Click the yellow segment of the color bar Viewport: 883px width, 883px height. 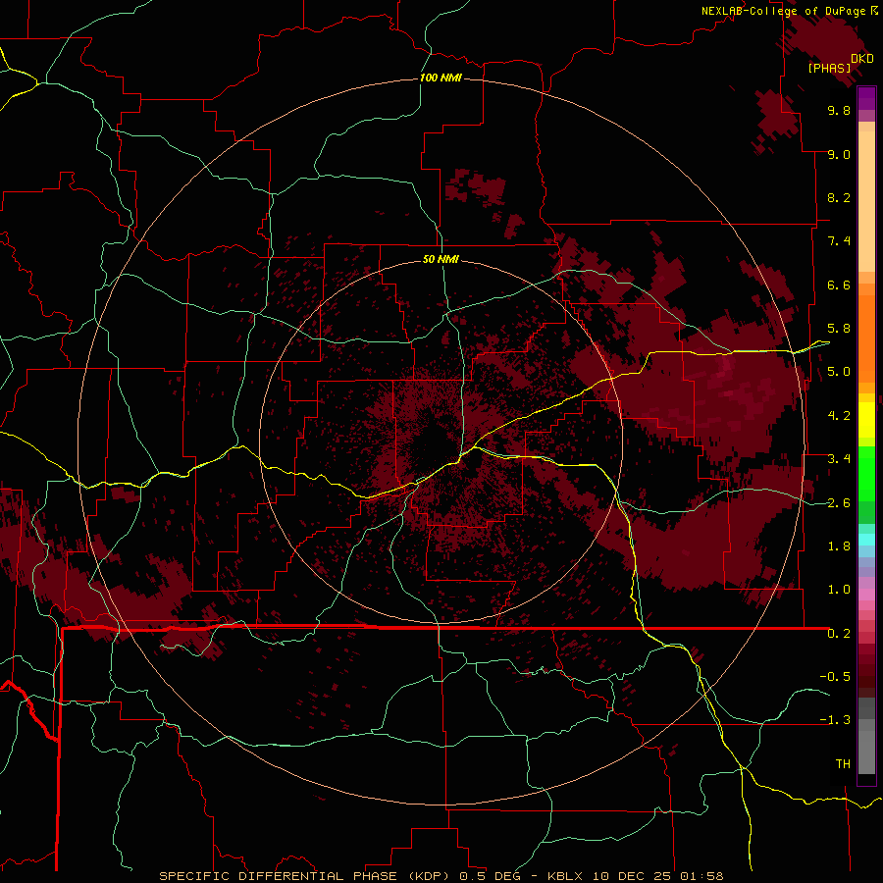(866, 420)
